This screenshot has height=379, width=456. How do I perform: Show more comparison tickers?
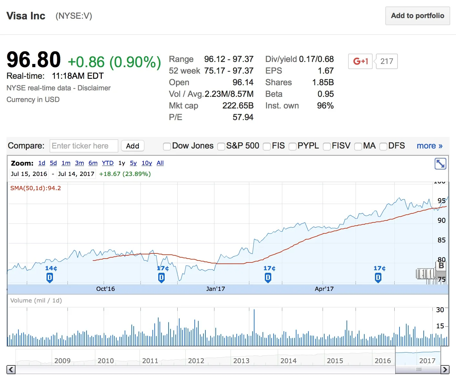(430, 146)
